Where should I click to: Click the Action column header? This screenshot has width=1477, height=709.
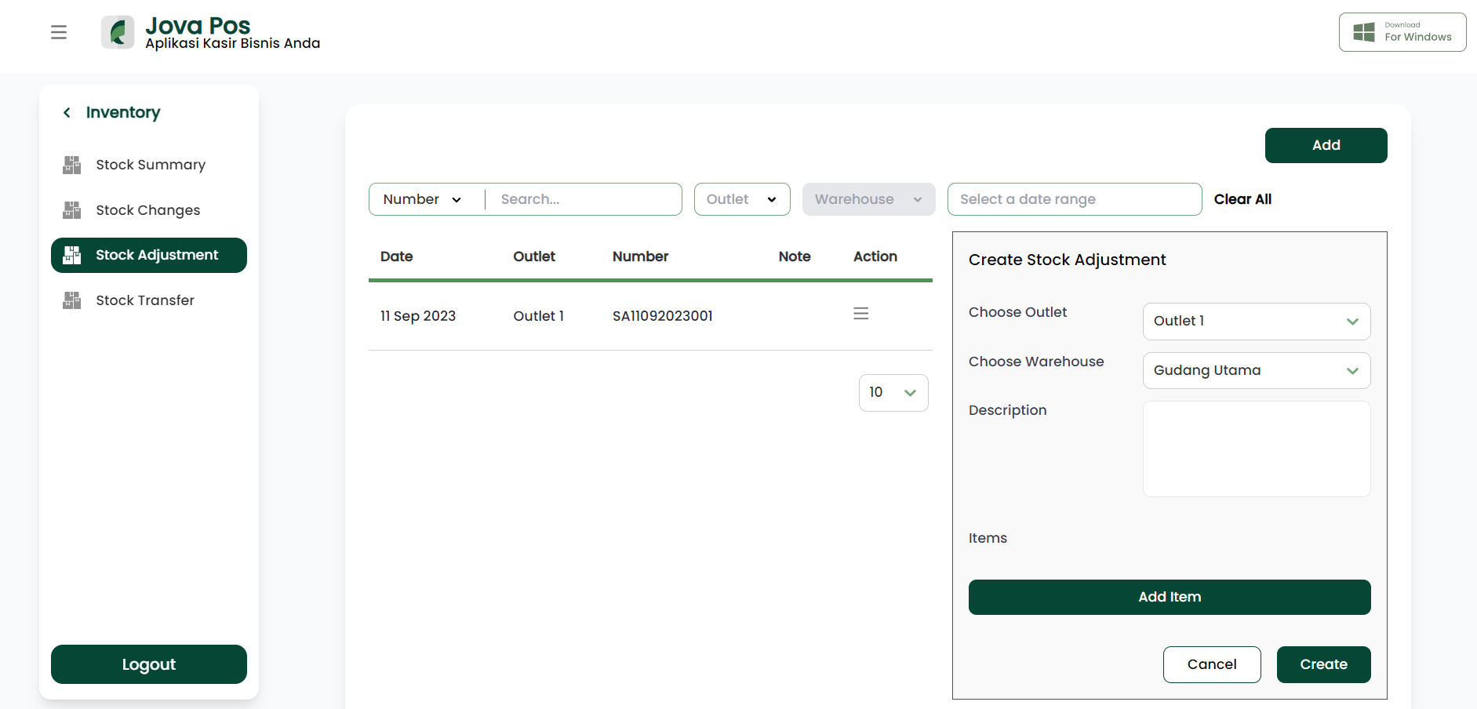point(875,256)
